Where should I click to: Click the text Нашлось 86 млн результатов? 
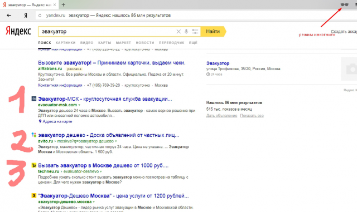pyautogui.click(x=234, y=103)
